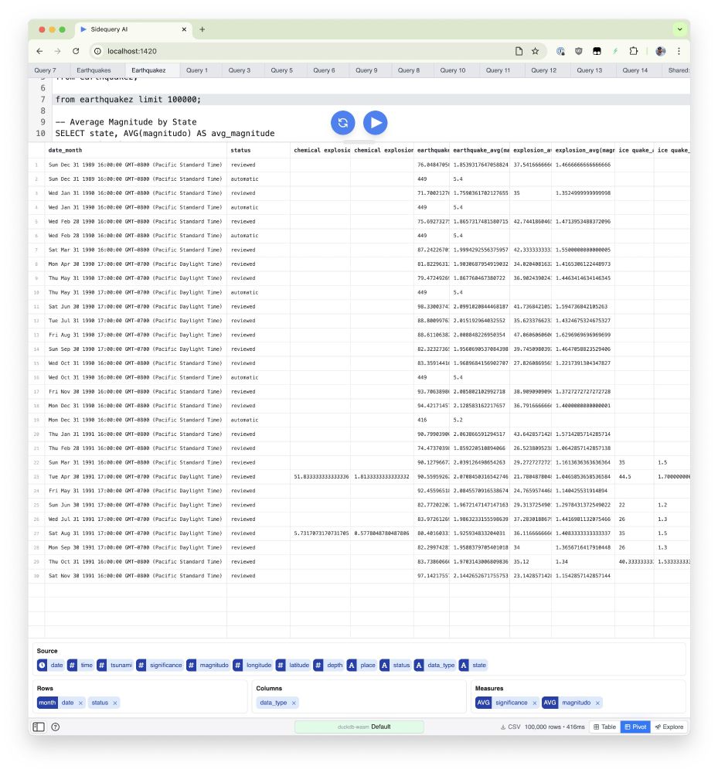Open the Query 8 tab
The height and width of the screenshot is (773, 718).
pos(409,70)
